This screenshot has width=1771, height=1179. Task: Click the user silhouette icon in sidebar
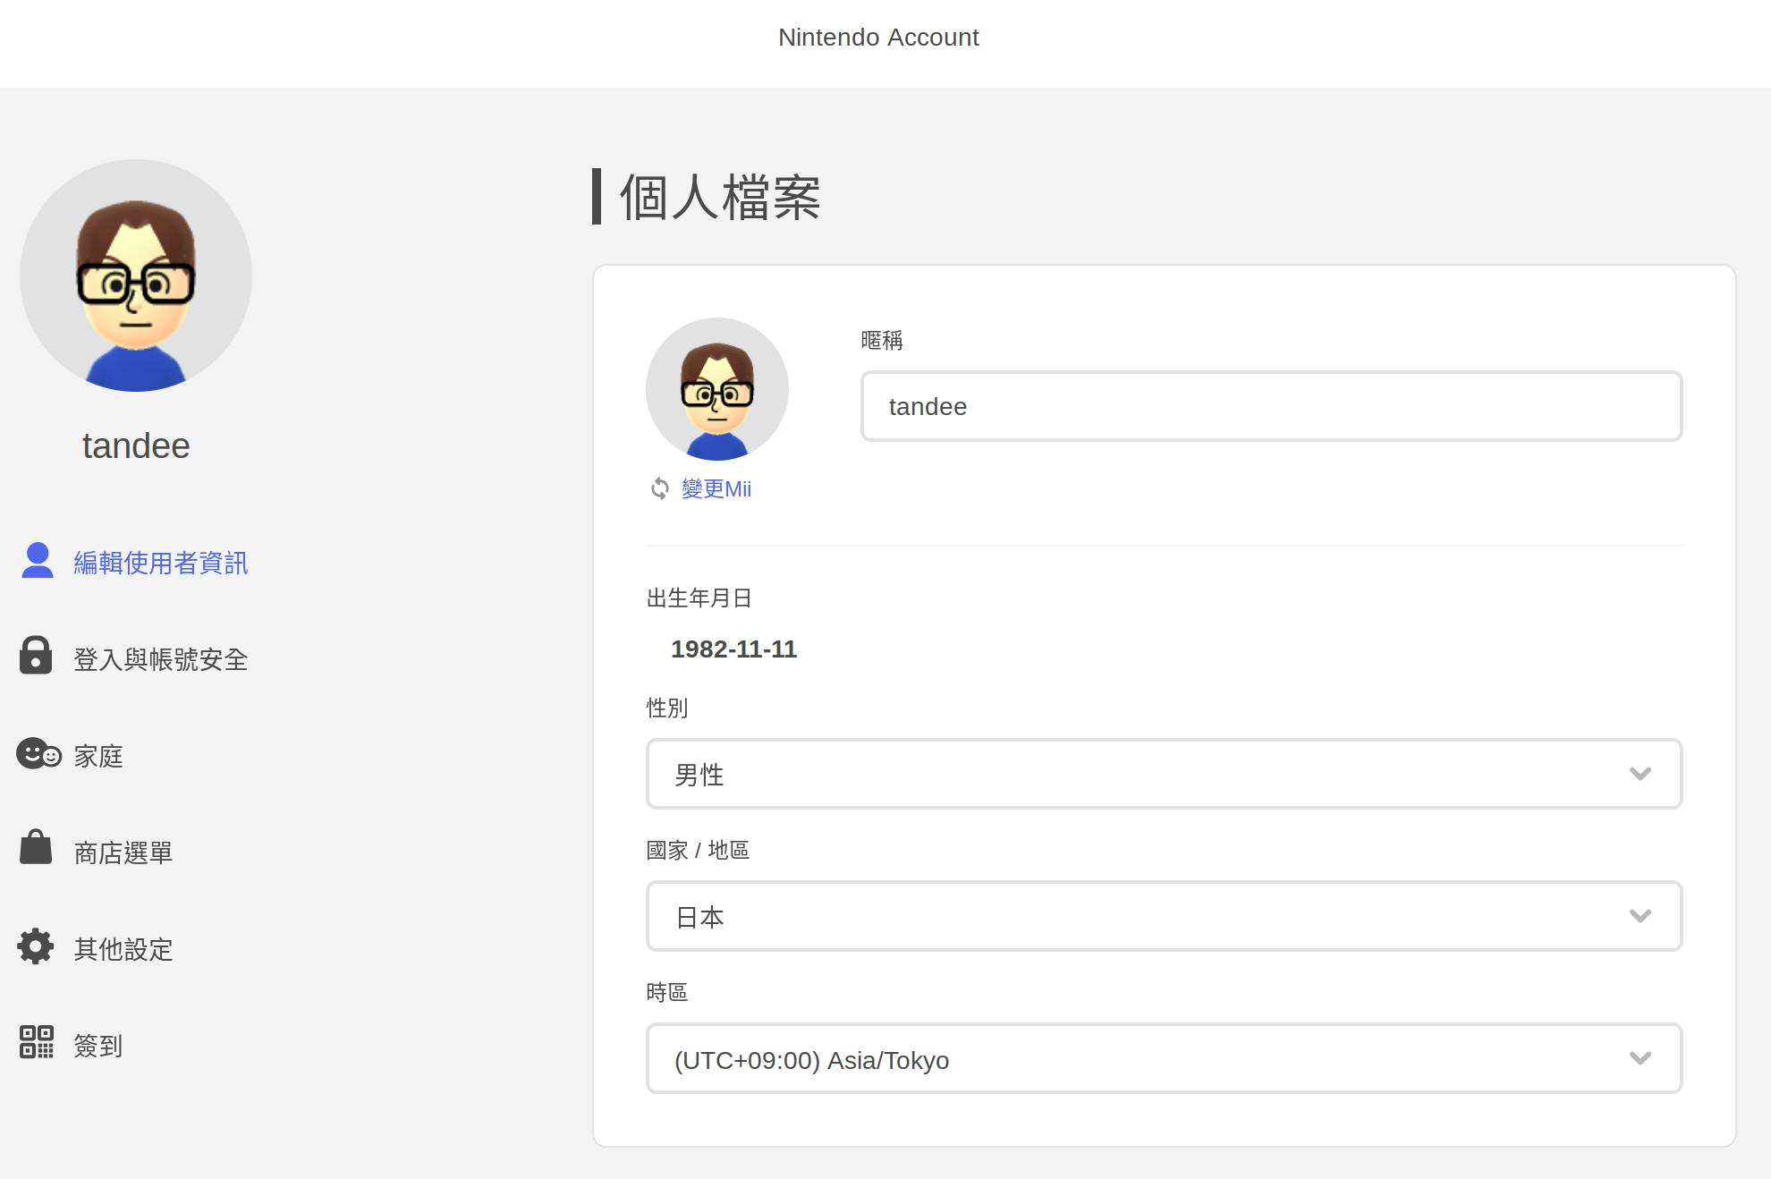[x=37, y=561]
